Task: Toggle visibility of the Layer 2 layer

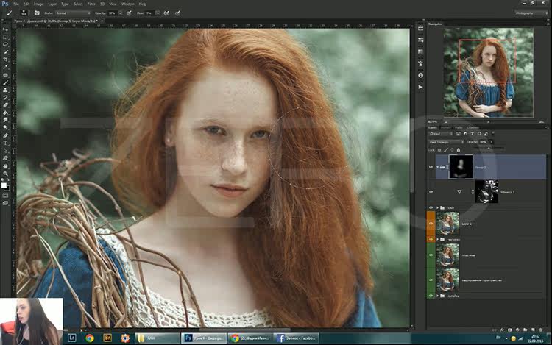Action: point(431,224)
